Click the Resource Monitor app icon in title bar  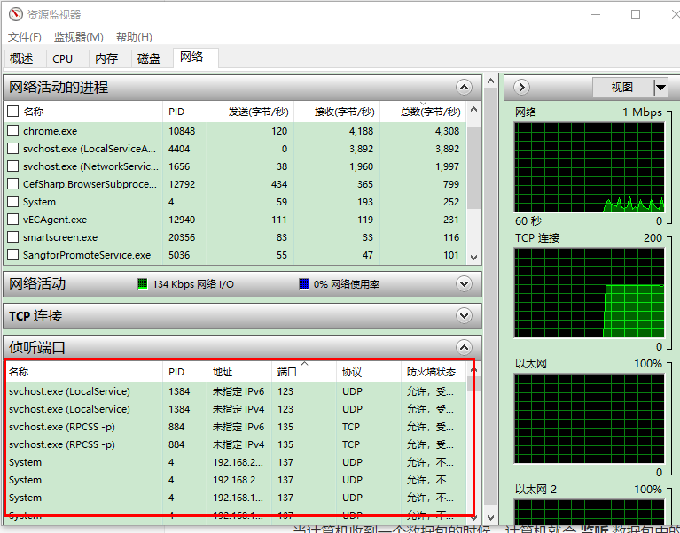click(x=15, y=14)
